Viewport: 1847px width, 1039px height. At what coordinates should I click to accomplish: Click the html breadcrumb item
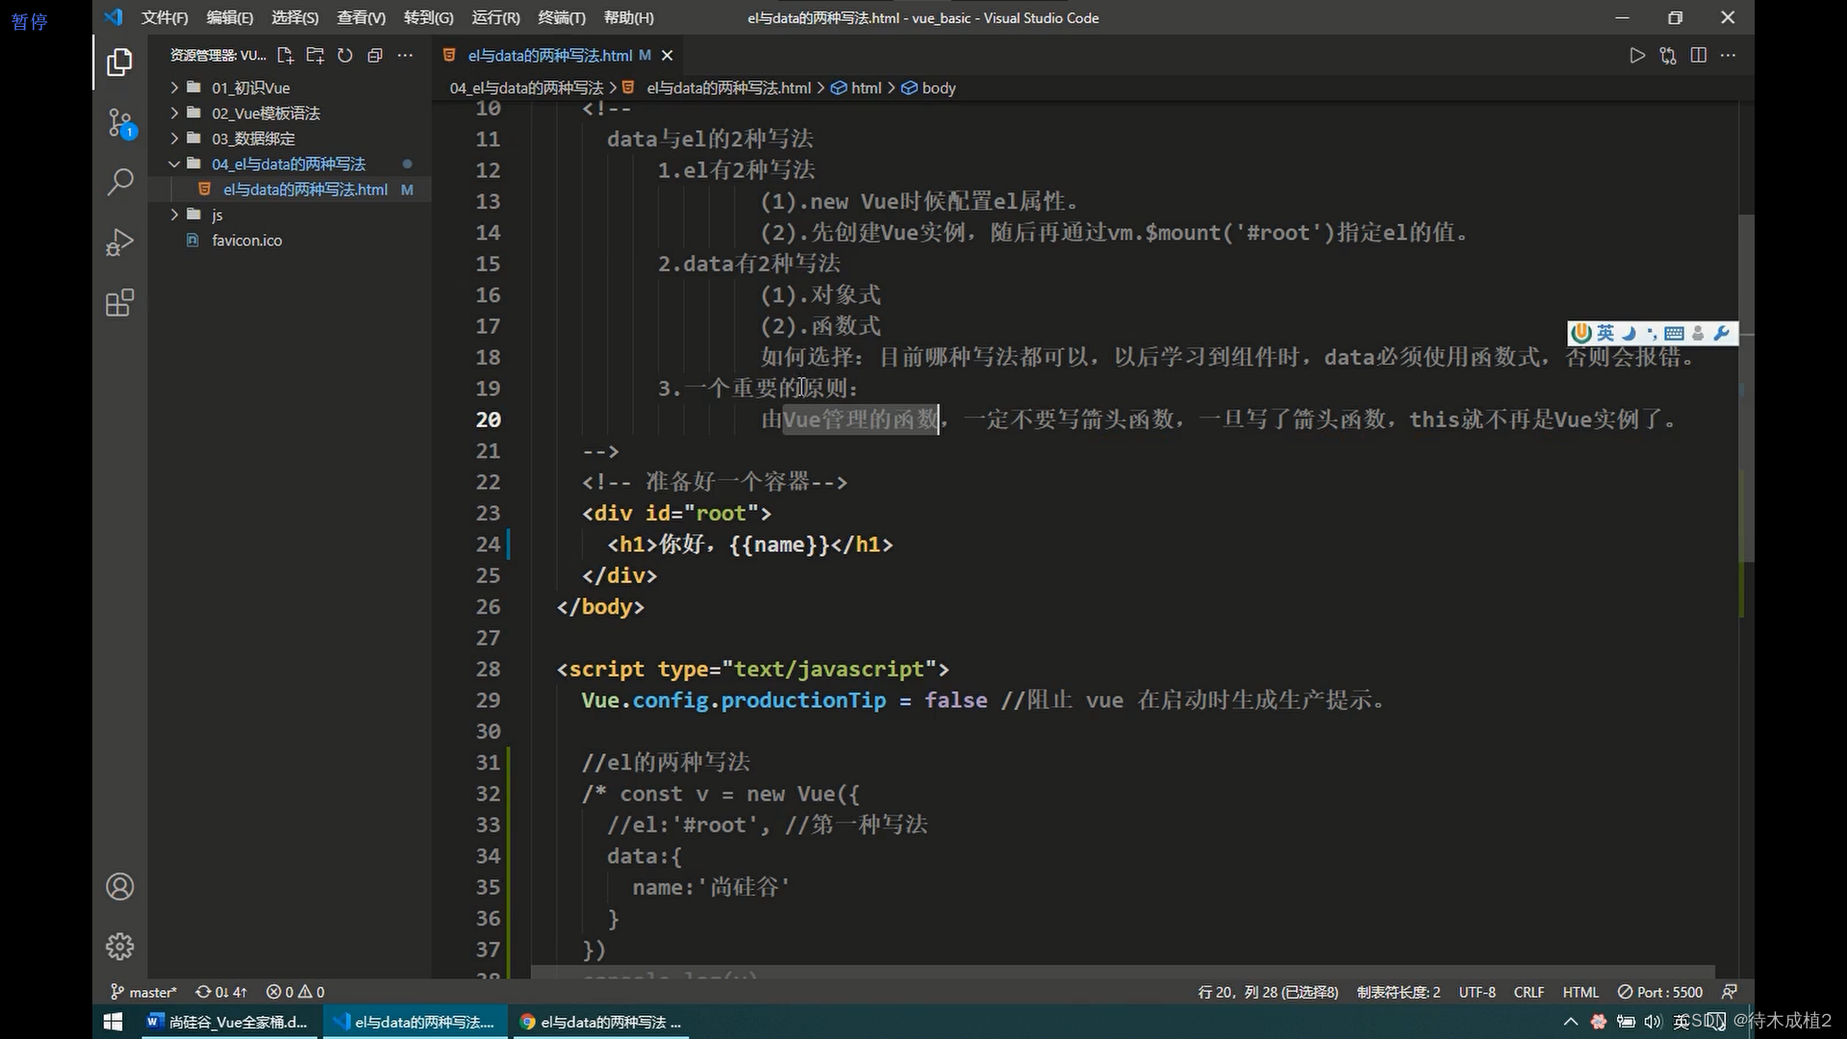click(857, 88)
